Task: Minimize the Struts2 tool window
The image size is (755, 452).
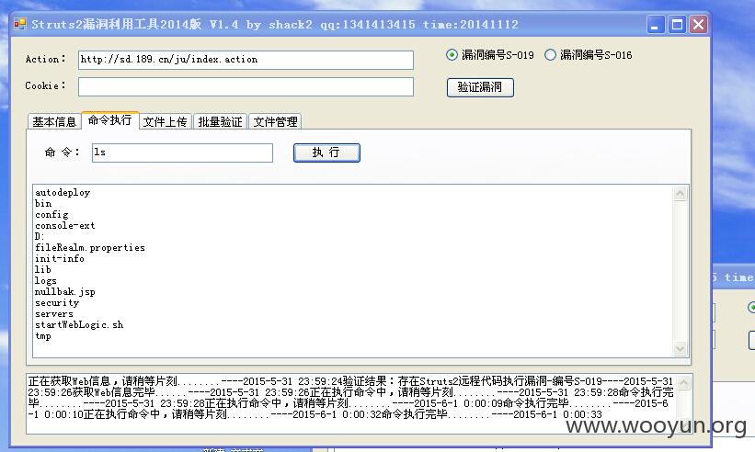Action: 655,25
